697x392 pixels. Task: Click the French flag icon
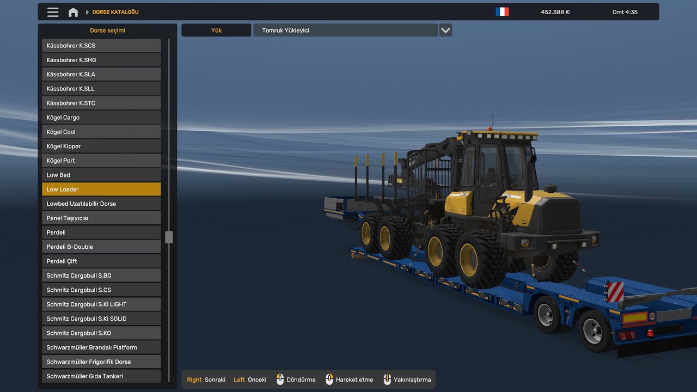pos(502,12)
